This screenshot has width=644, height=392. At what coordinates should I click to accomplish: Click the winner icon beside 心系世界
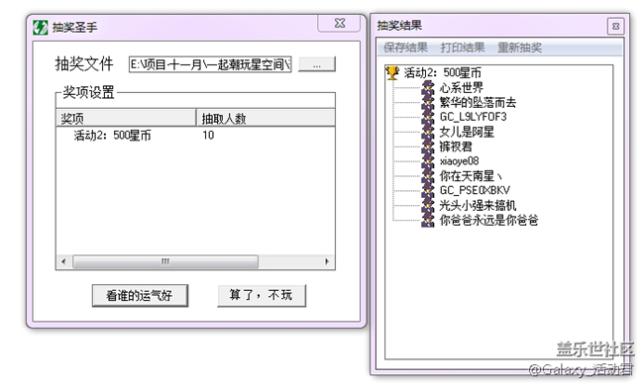[428, 87]
